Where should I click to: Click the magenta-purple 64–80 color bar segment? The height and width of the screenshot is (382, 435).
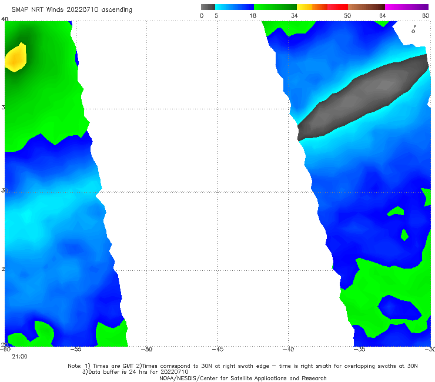(x=407, y=7)
